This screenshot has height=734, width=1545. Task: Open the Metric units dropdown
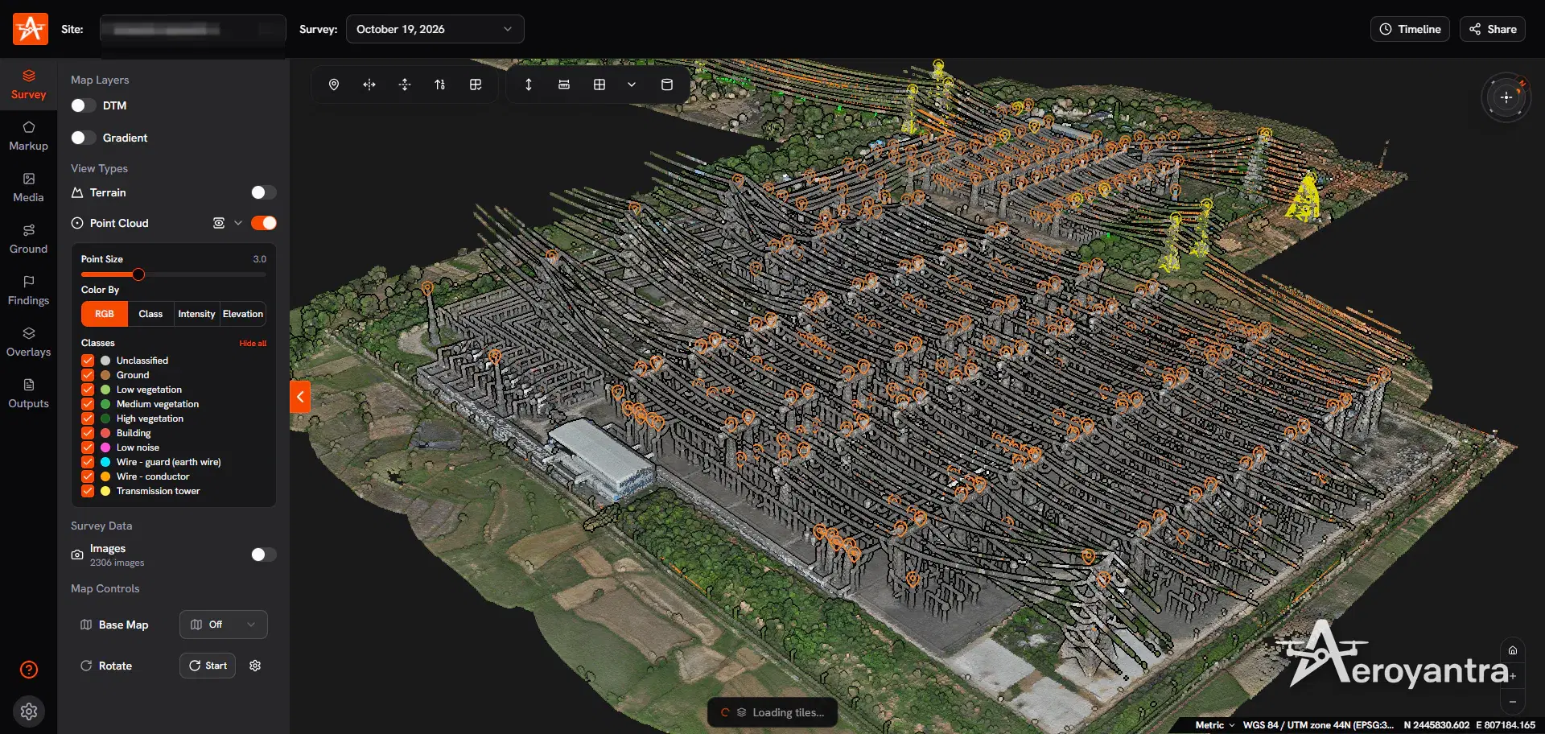click(1215, 725)
